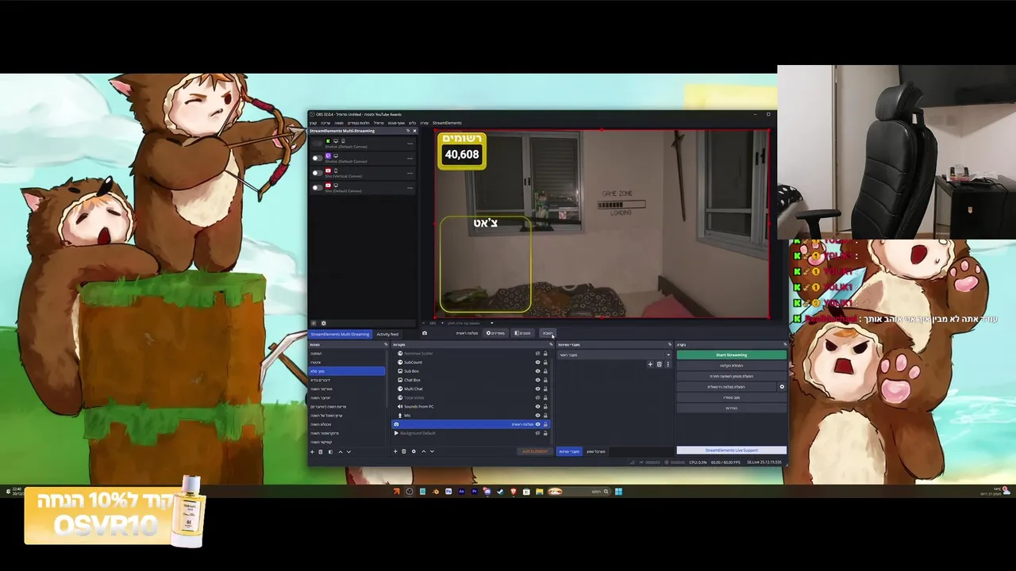Toggle the Twitch Shotist Default Canvas output
The width and height of the screenshot is (1016, 571).
tap(317, 159)
